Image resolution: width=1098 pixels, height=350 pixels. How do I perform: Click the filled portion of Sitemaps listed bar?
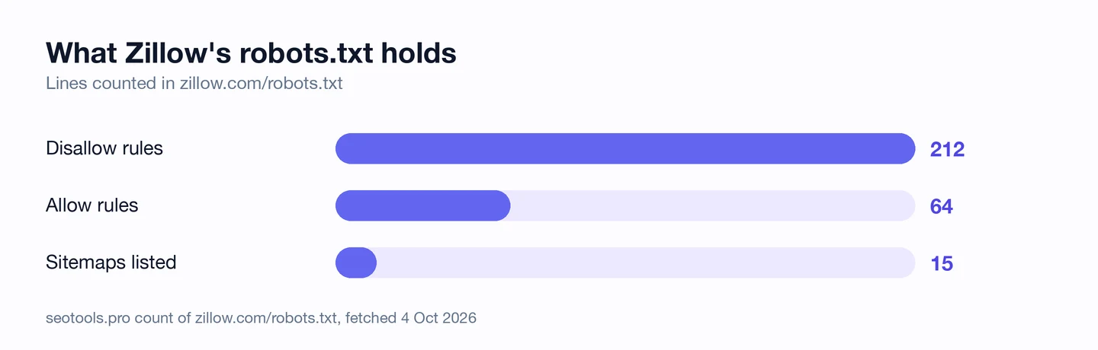356,262
